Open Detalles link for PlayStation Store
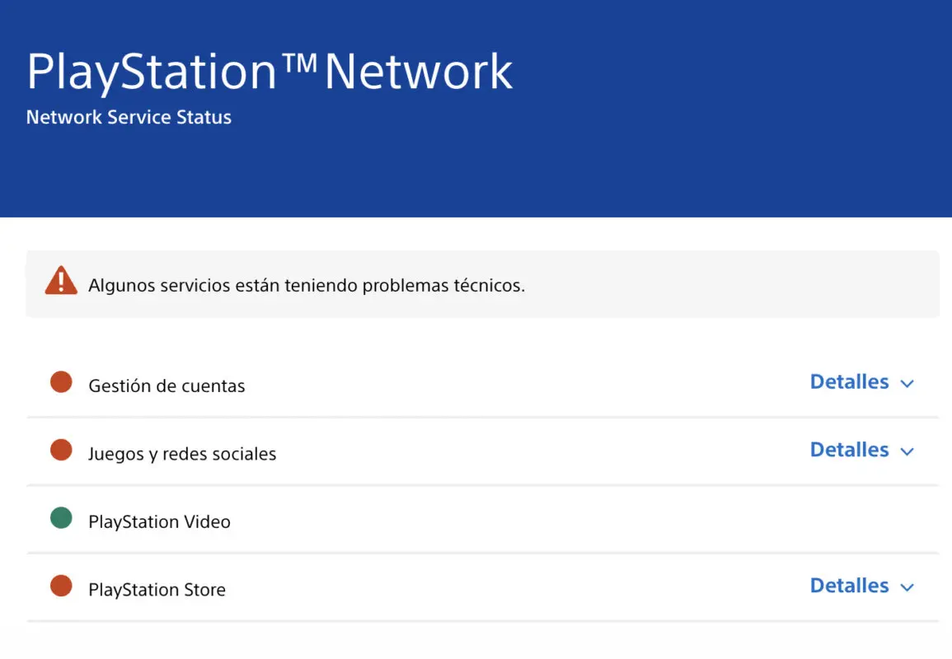The height and width of the screenshot is (659, 952). click(x=850, y=586)
